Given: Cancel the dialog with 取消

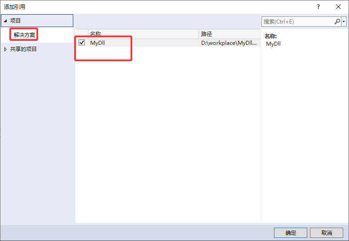Looking at the screenshot, I should point(326,233).
